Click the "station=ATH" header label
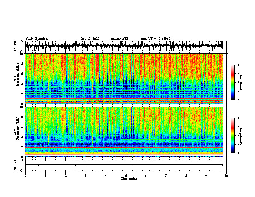The image size is (255, 197). pyautogui.click(x=119, y=39)
